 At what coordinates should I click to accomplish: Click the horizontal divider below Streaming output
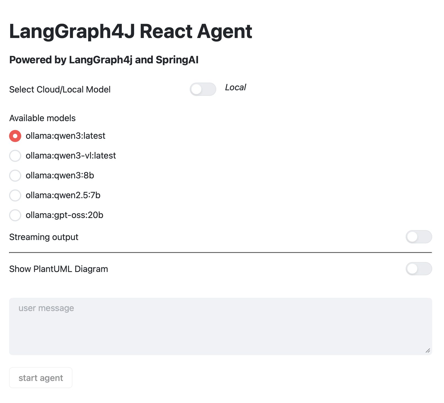220,252
